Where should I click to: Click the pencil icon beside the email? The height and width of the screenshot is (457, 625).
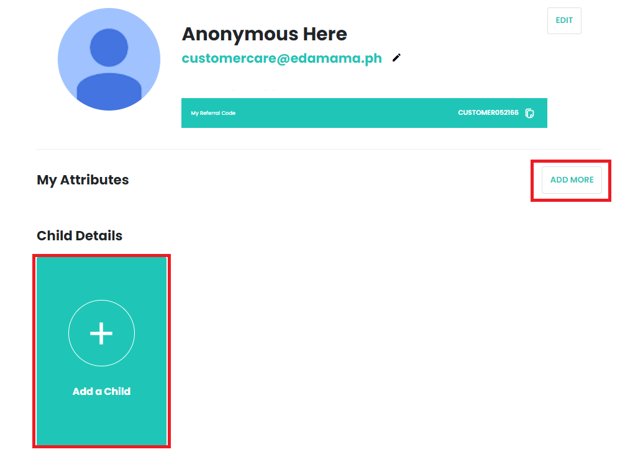point(396,58)
